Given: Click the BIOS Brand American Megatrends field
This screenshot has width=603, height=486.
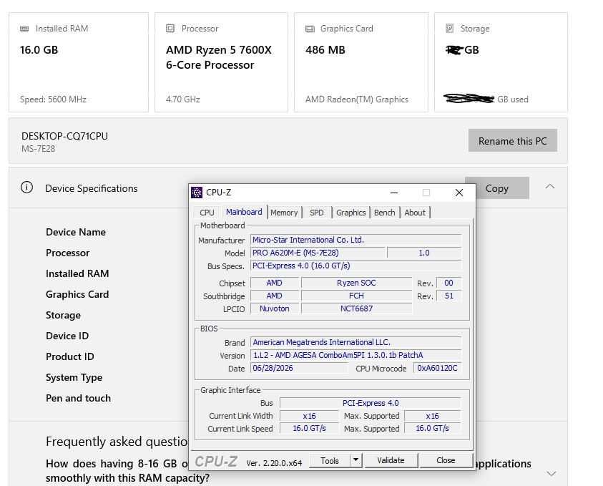Looking at the screenshot, I should [356, 342].
